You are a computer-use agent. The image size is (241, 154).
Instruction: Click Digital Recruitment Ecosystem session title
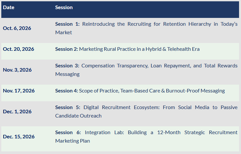[x=146, y=112]
